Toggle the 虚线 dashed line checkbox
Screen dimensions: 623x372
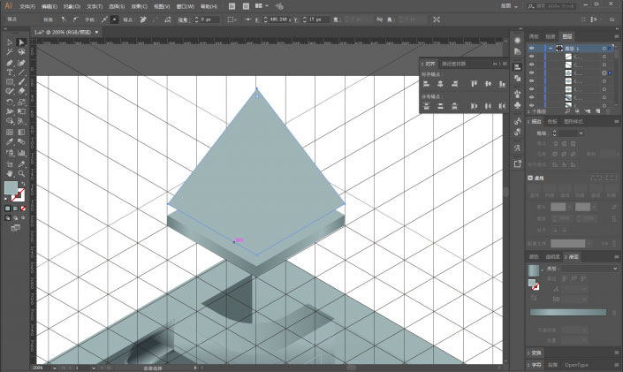[x=530, y=178]
